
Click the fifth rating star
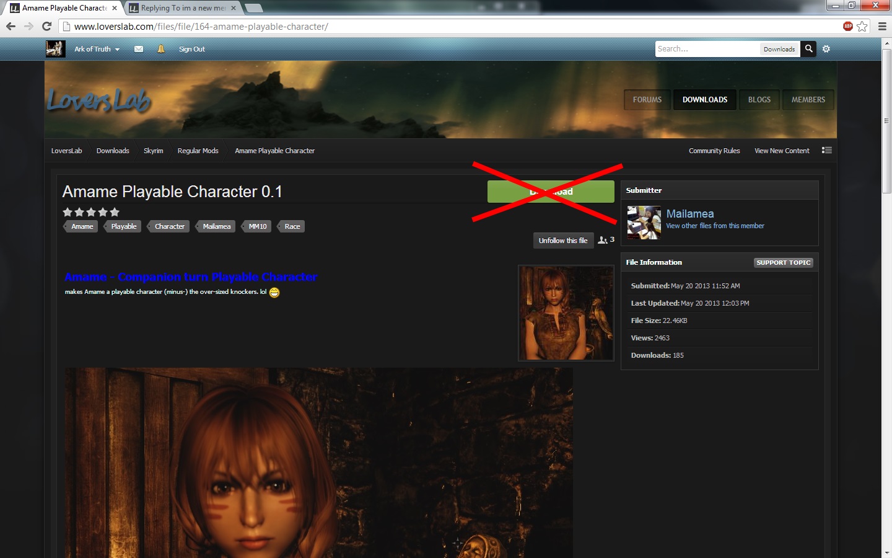pos(115,212)
